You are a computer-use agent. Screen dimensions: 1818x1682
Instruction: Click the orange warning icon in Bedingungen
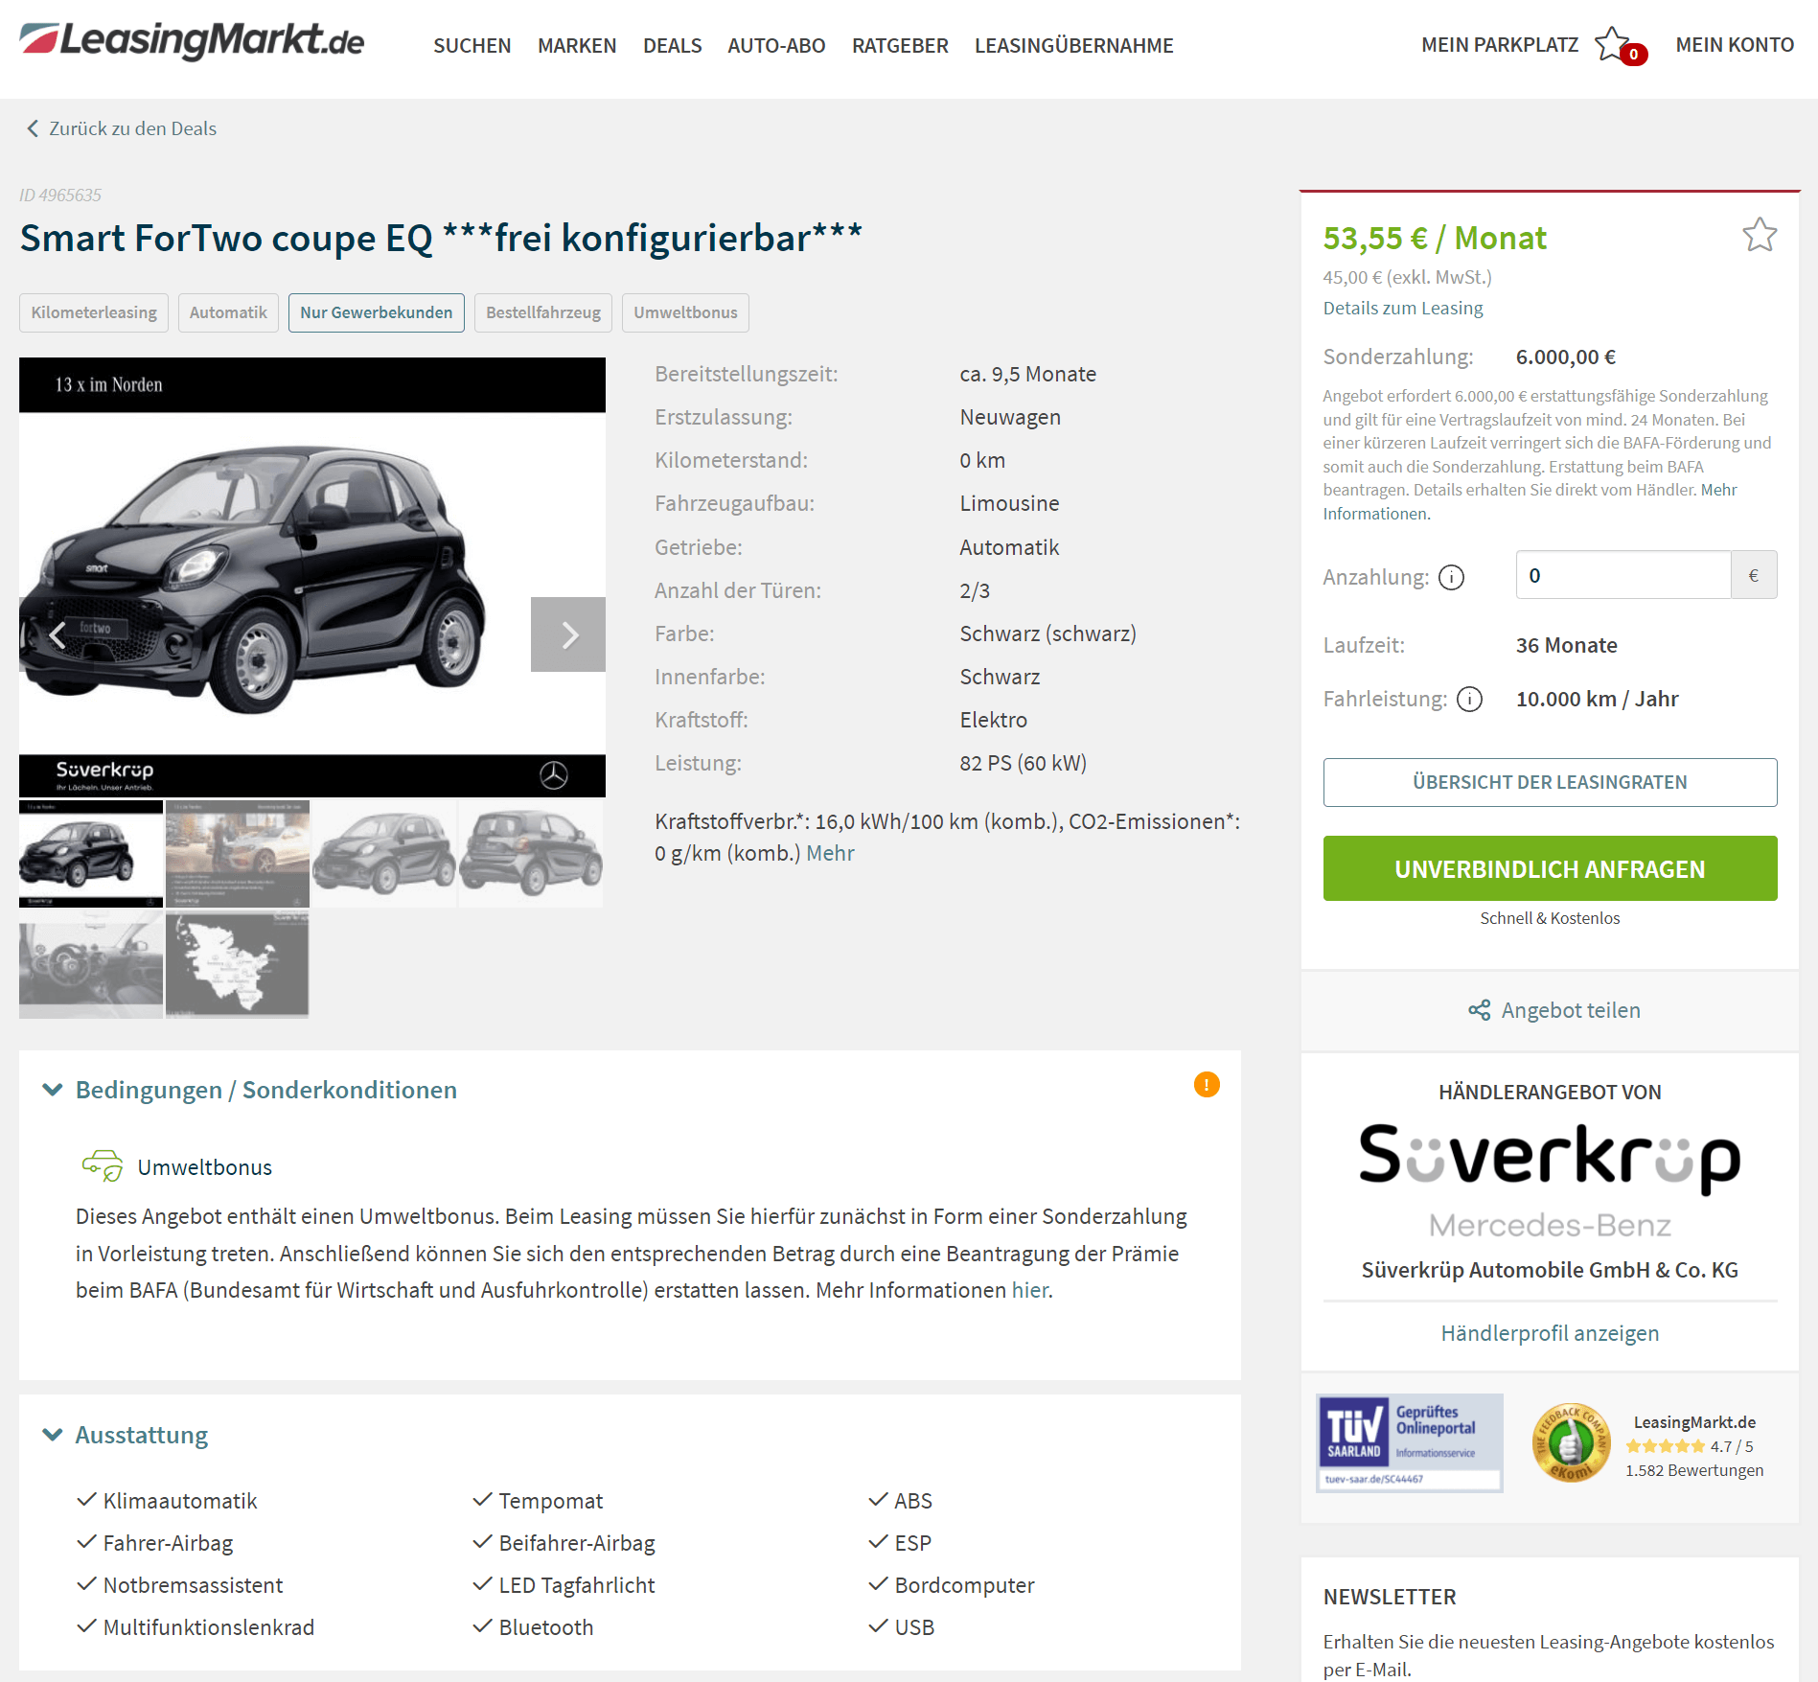pyautogui.click(x=1207, y=1084)
